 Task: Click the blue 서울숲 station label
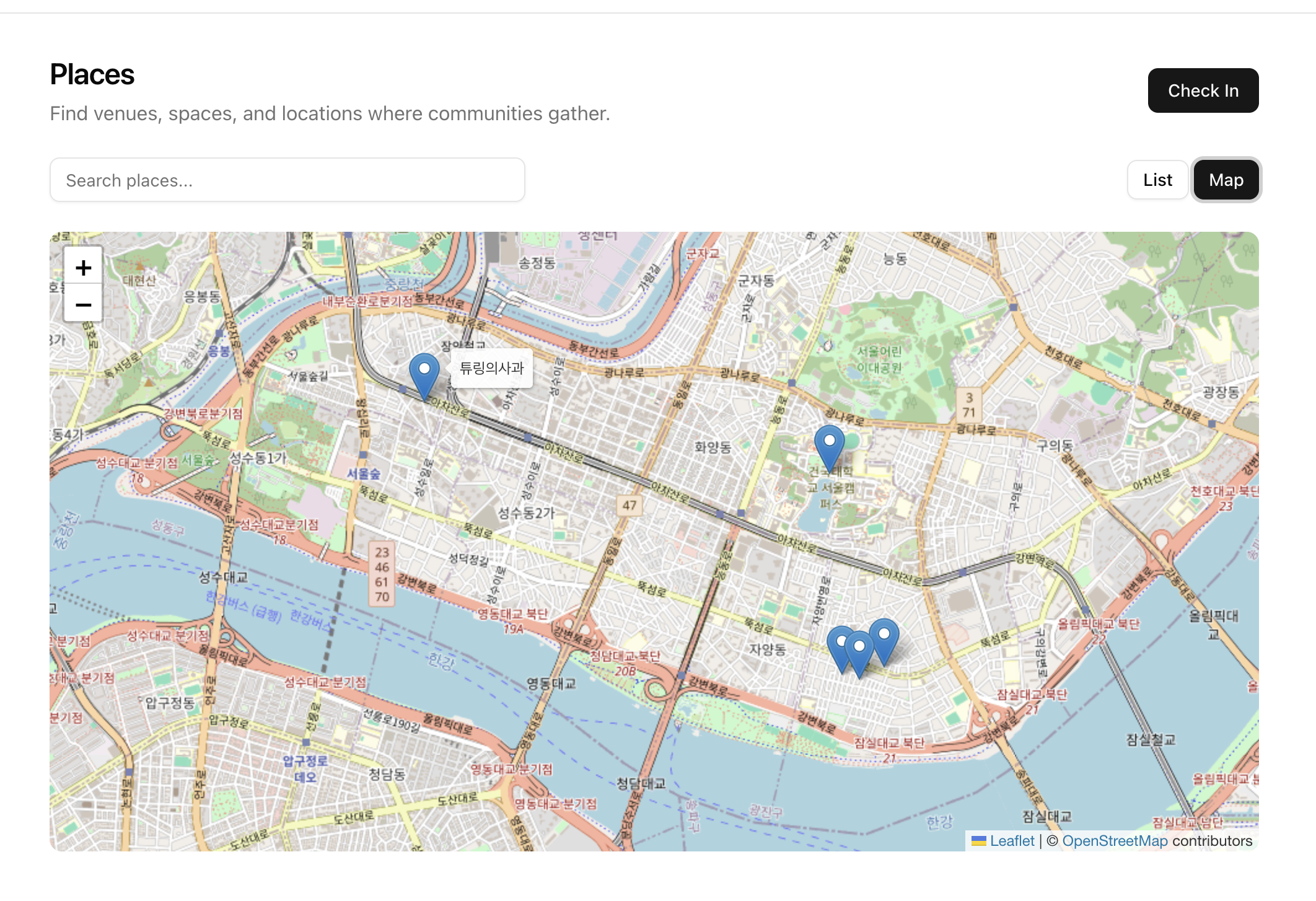pyautogui.click(x=364, y=474)
